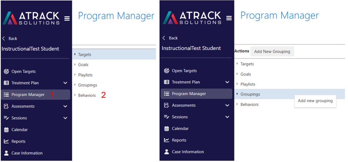
Task: Click the hamburger menu icon in right panel
Action: 229,18
